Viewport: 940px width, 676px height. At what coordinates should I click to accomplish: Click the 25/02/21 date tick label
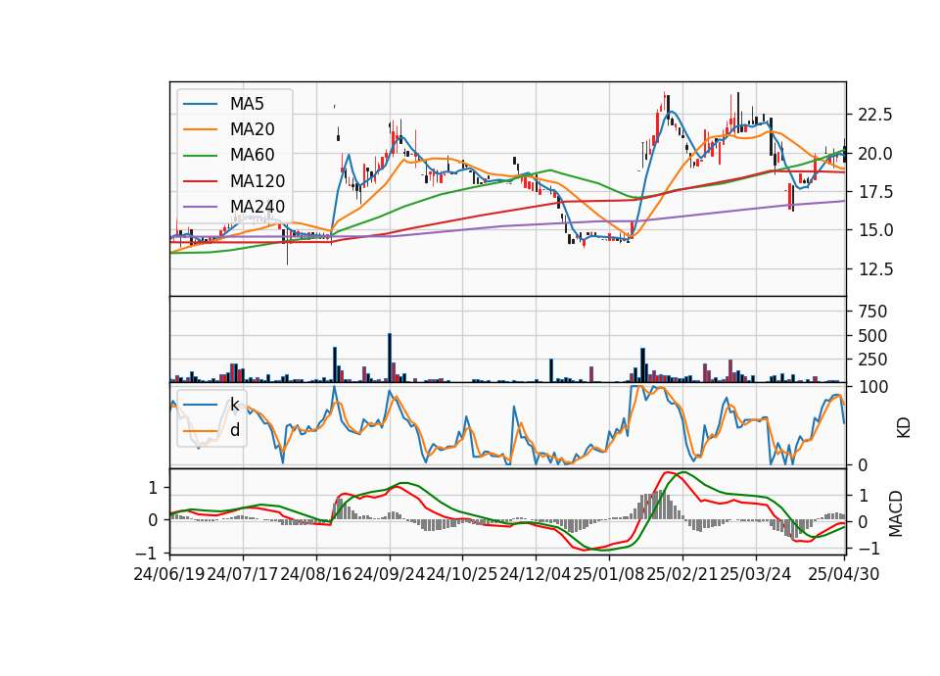[682, 574]
